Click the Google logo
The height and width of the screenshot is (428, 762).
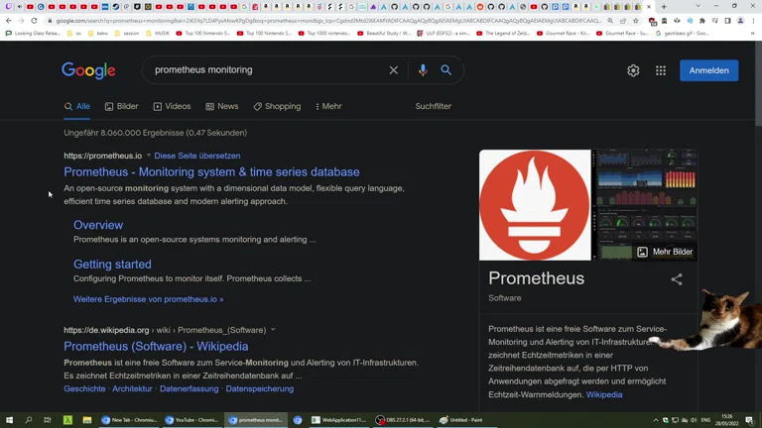click(88, 71)
